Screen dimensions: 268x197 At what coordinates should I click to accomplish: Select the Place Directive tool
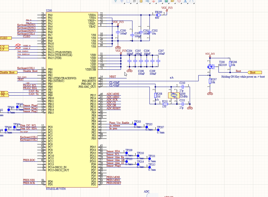coord(179,1)
